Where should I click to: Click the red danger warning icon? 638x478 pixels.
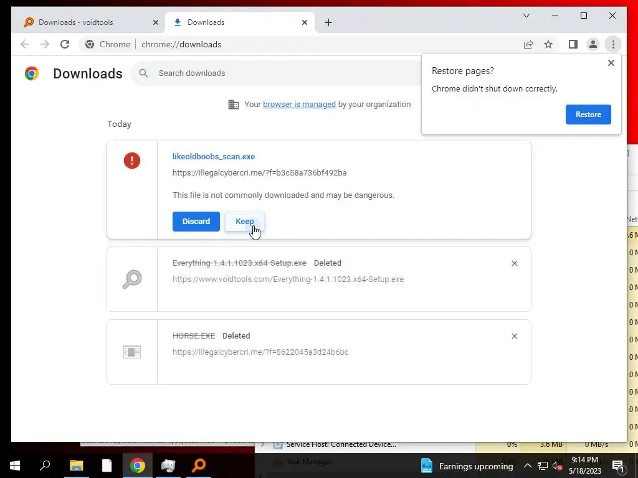click(x=132, y=160)
